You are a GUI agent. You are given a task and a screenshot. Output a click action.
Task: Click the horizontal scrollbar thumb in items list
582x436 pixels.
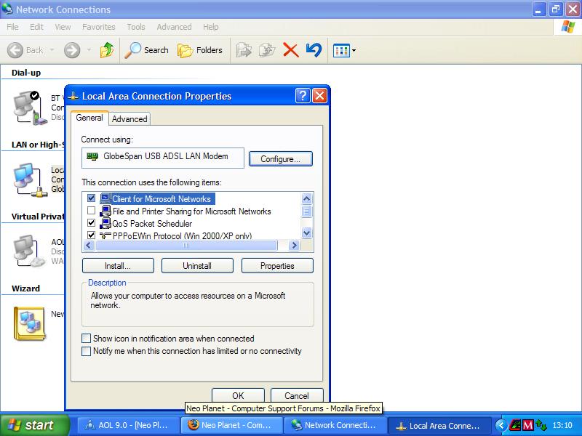pyautogui.click(x=186, y=245)
